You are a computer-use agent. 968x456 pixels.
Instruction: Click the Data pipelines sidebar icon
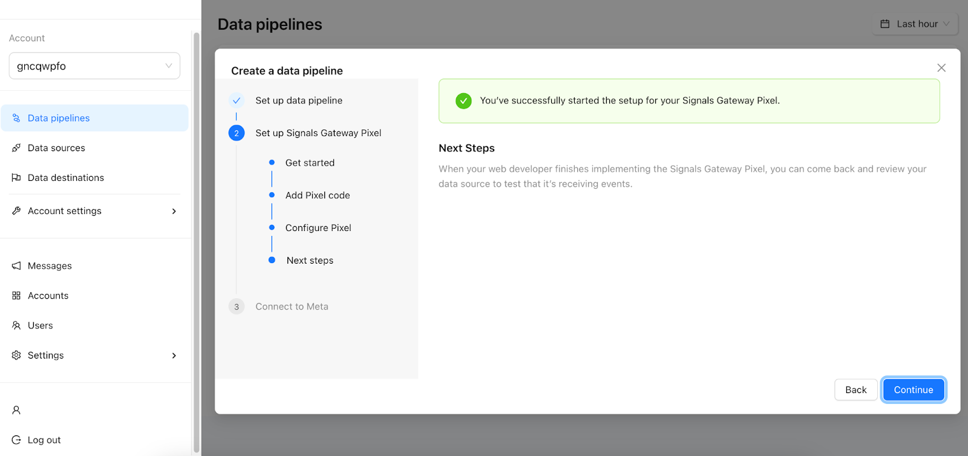pos(16,118)
